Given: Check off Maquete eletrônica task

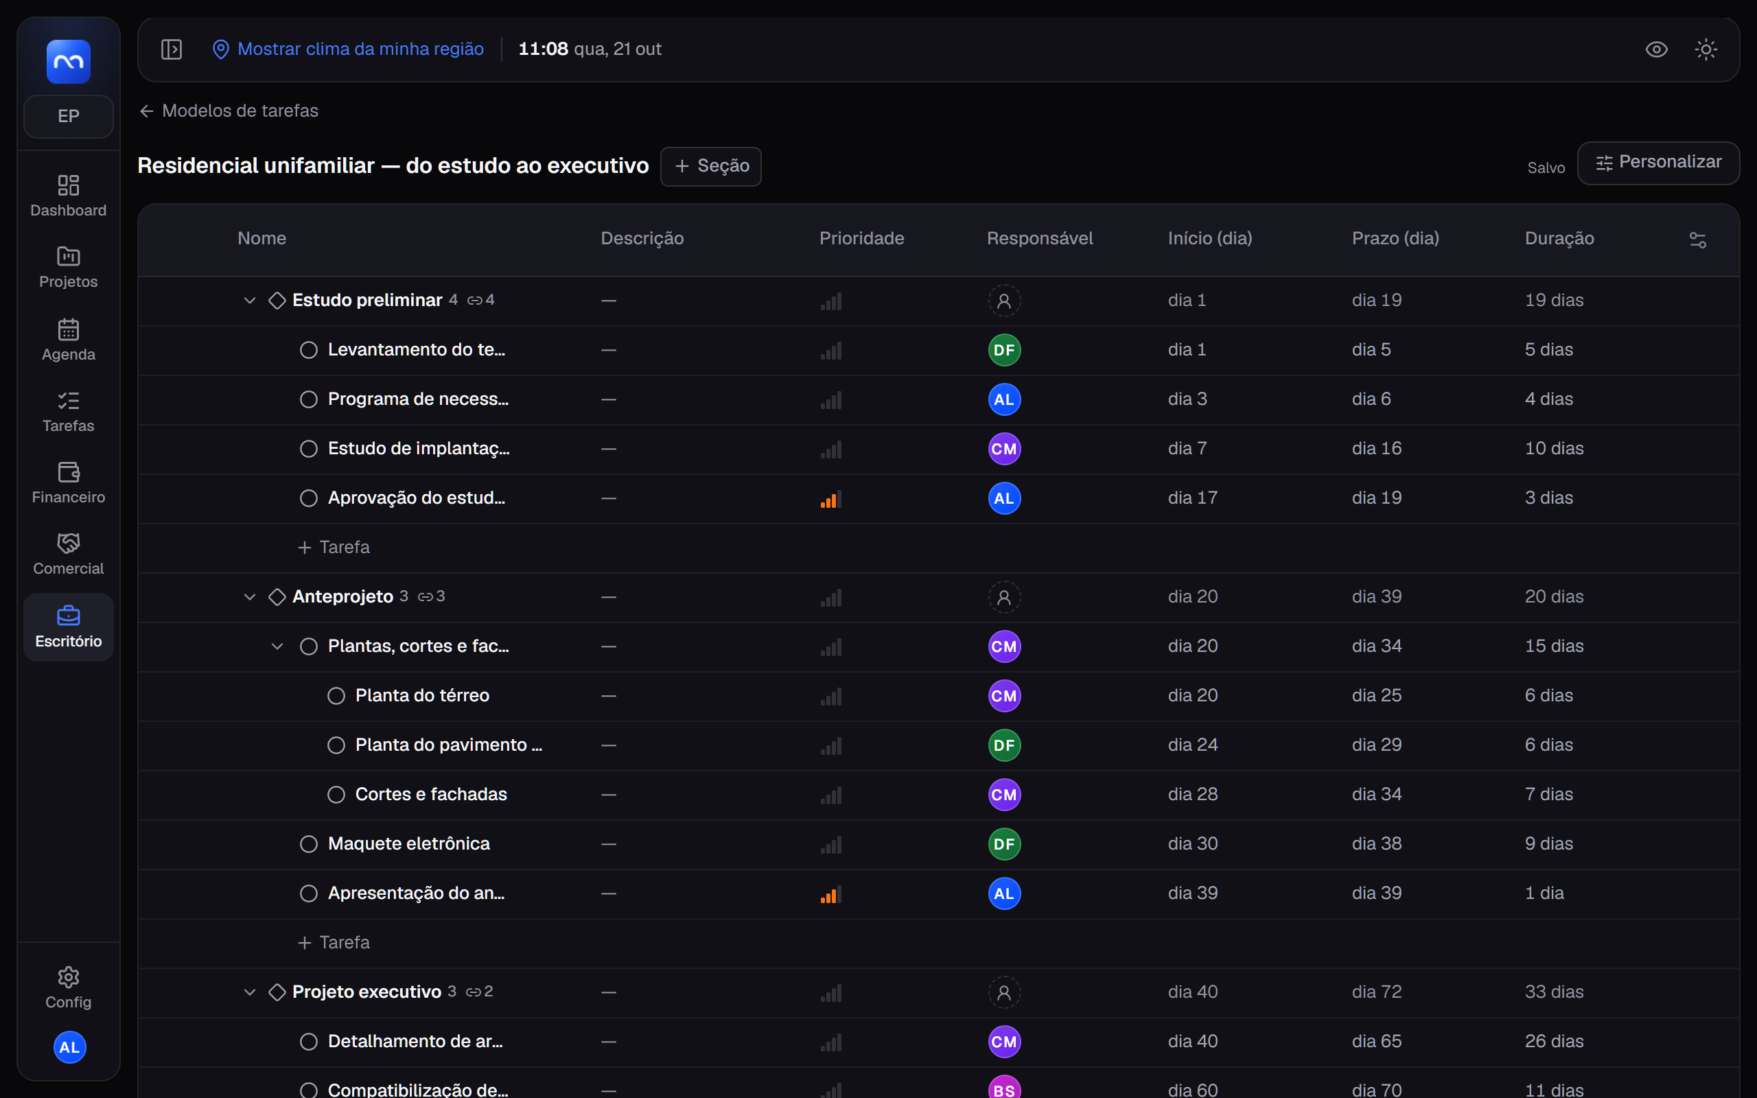Looking at the screenshot, I should pyautogui.click(x=309, y=844).
